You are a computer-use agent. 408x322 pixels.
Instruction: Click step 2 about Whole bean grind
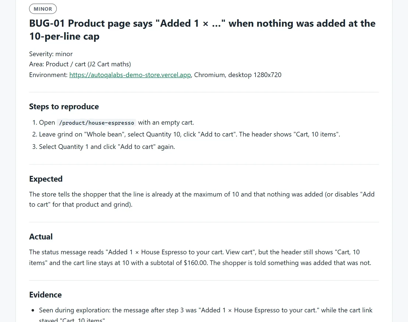click(x=186, y=134)
